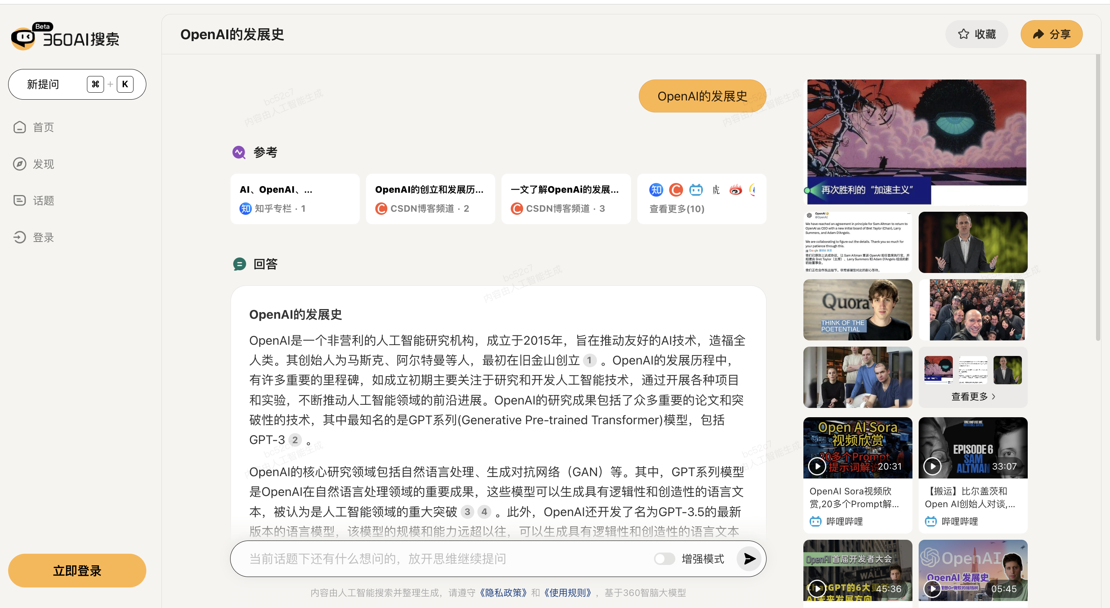Open the man in suit thumbnail
This screenshot has height=608, width=1110.
tap(973, 242)
